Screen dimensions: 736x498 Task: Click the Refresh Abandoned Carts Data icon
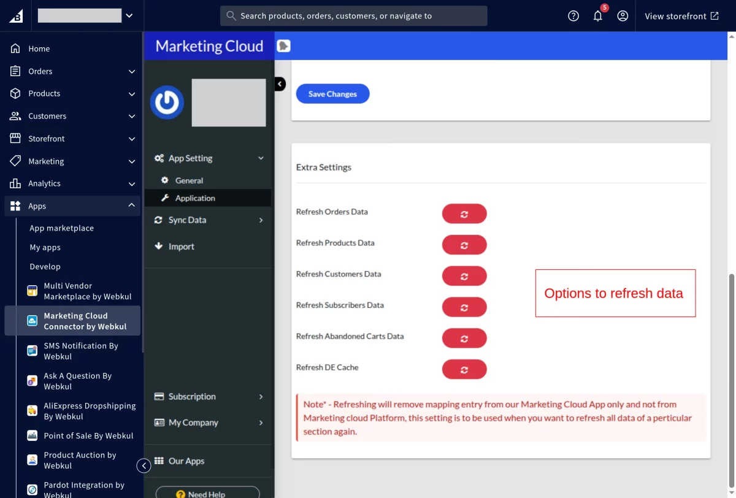tap(464, 339)
